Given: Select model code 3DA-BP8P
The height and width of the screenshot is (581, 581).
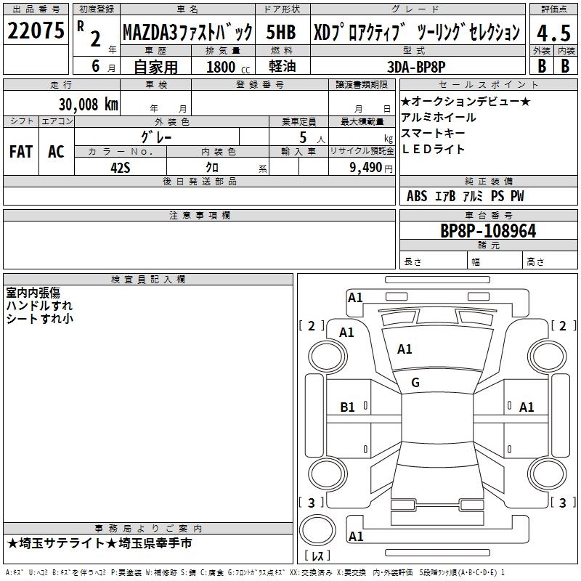Looking at the screenshot, I should click(416, 67).
